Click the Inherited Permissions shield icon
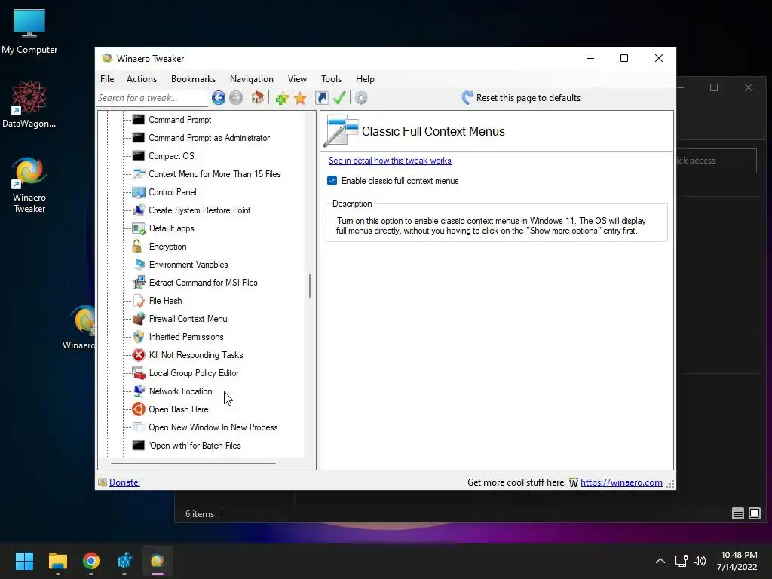Image resolution: width=772 pixels, height=579 pixels. [139, 337]
